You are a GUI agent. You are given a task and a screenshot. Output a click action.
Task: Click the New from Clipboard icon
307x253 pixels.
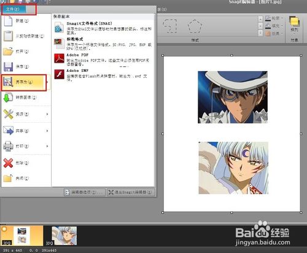point(8,36)
